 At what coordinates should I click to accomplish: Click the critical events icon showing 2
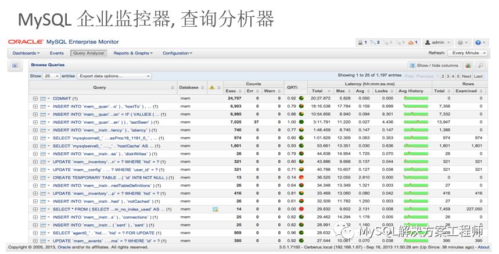click(x=375, y=42)
